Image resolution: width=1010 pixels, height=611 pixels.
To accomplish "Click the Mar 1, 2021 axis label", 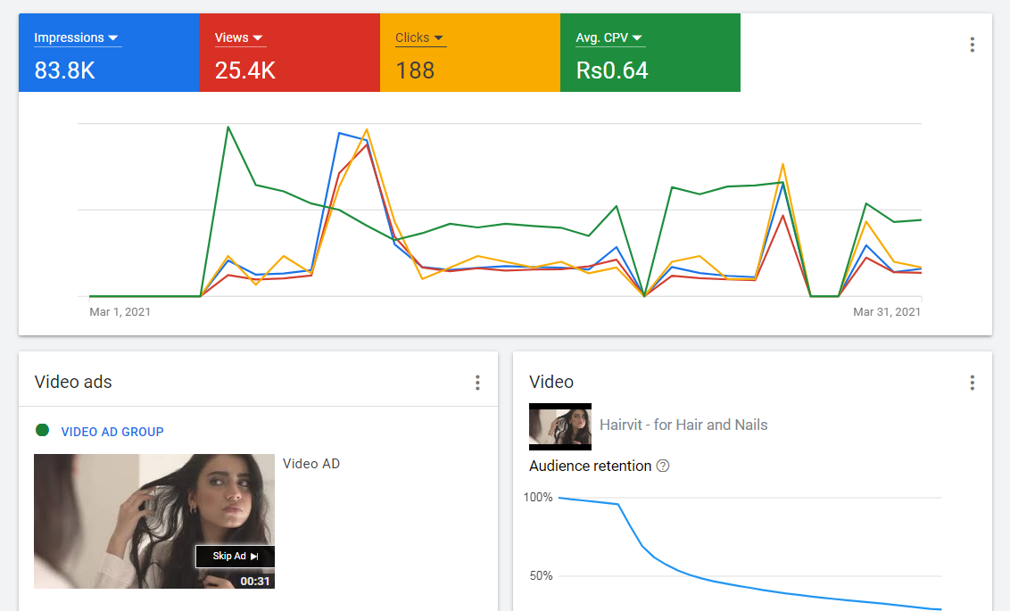I will pos(120,311).
